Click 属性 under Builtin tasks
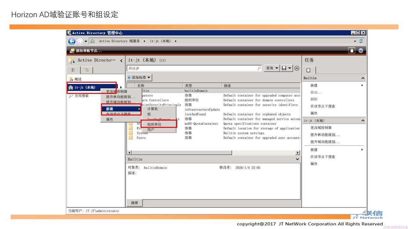Screen dimensions: 408x229 [x=314, y=113]
